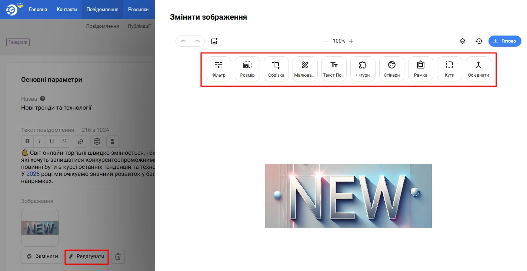
Task: Toggle italic text formatting
Action: pos(40,141)
